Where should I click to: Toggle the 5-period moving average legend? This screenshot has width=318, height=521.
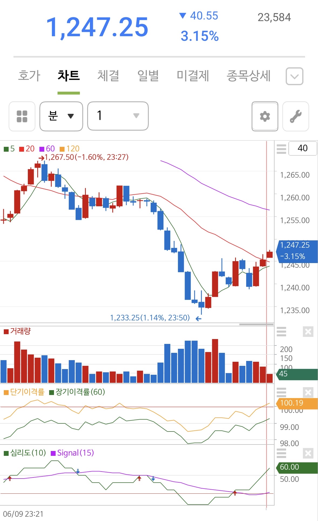pos(9,149)
